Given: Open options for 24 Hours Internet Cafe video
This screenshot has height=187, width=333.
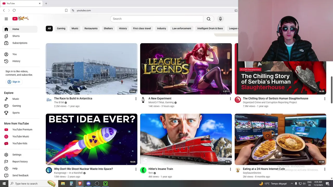Looking at the screenshot, I should click(325, 169).
